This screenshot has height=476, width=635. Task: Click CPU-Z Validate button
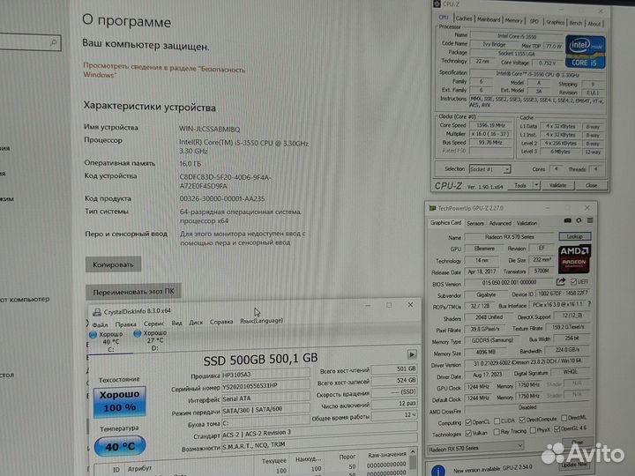coord(557,185)
